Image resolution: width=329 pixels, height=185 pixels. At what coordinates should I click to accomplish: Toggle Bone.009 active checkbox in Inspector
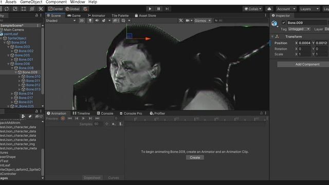[x=283, y=23]
